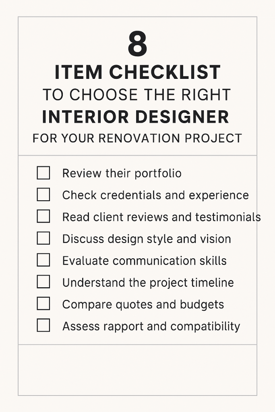The width and height of the screenshot is (275, 412).
Task: Click the 'Assess rapport and compatibility' label
Action: pos(151,327)
